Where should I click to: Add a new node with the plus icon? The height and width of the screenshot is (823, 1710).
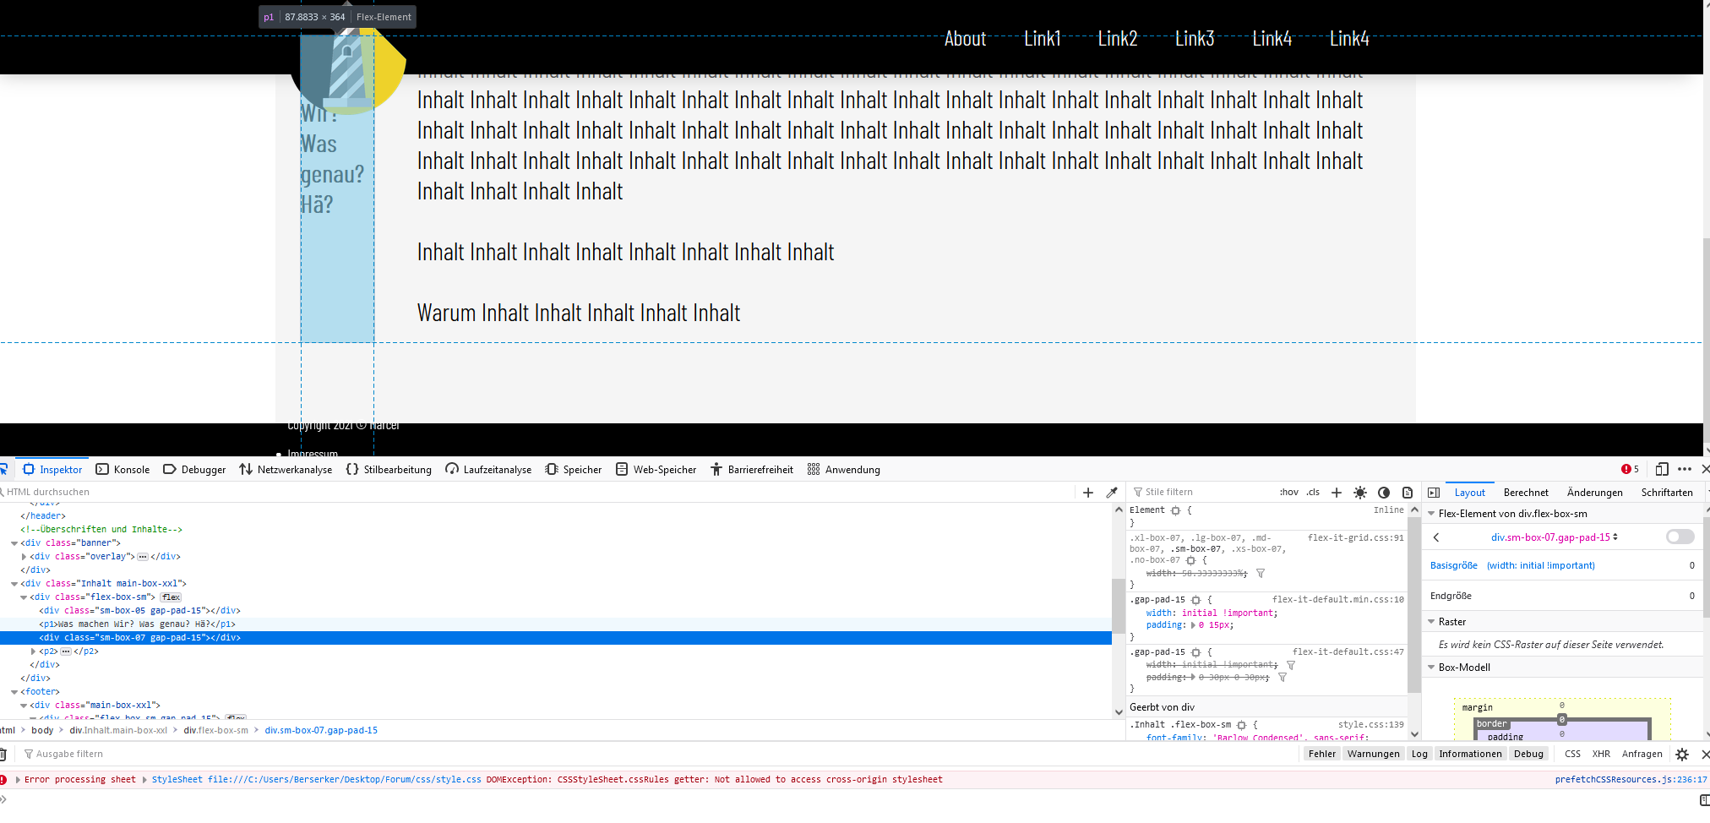click(x=1088, y=493)
